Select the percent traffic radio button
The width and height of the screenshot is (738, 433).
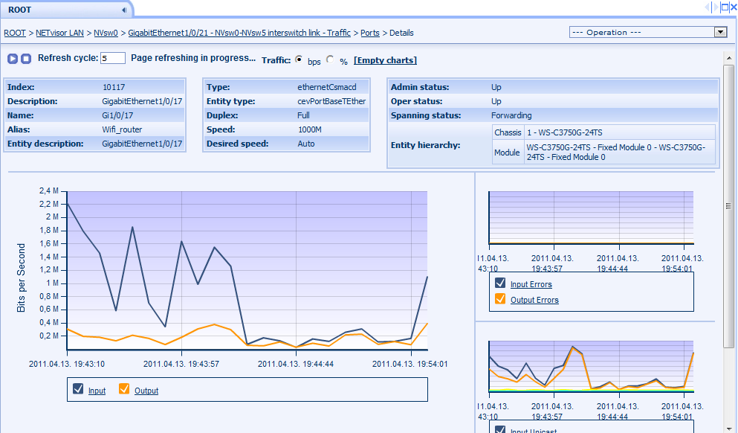(x=330, y=60)
